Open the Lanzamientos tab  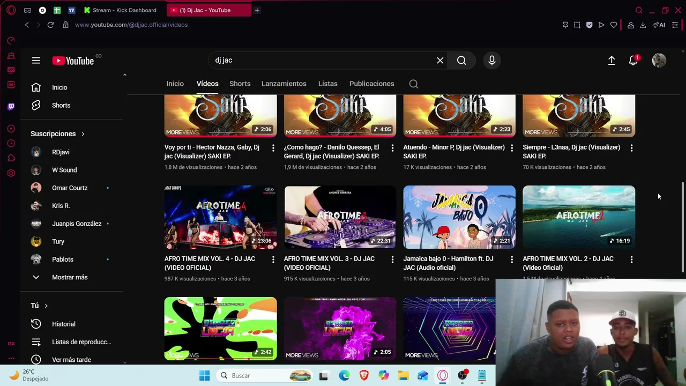pyautogui.click(x=284, y=84)
